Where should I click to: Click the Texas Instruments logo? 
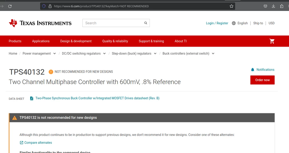click(x=40, y=23)
